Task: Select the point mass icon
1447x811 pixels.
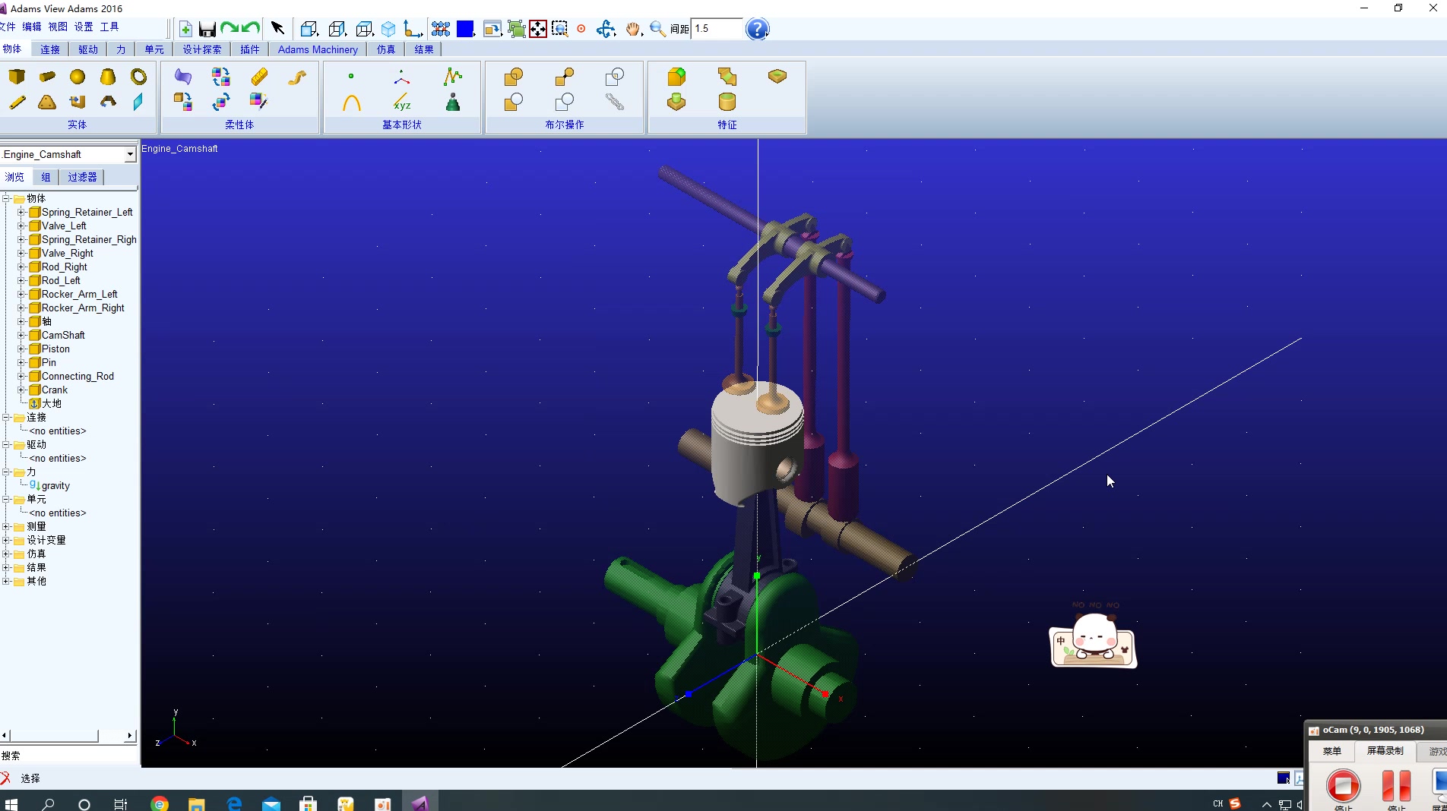Action: click(x=453, y=103)
